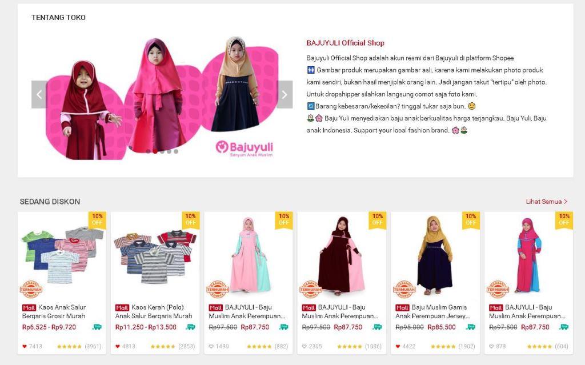The width and height of the screenshot is (585, 365).
Task: Open the maroon and pink gamis thumbnail
Action: (342, 256)
